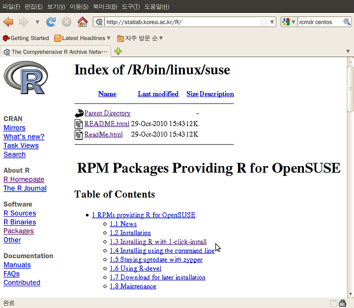The width and height of the screenshot is (354, 308).
Task: Visit the R Homepage link
Action: [24, 179]
